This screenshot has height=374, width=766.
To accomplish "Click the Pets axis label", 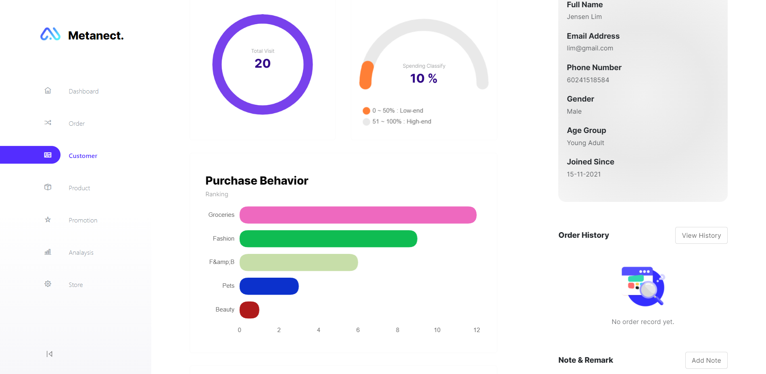I will click(228, 286).
